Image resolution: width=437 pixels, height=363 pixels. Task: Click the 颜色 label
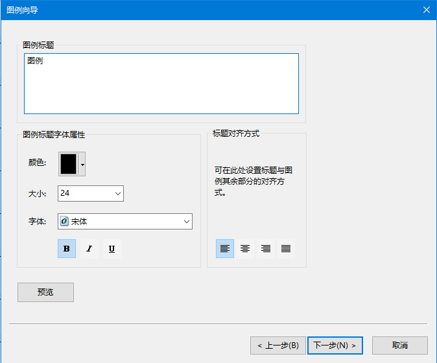[37, 163]
